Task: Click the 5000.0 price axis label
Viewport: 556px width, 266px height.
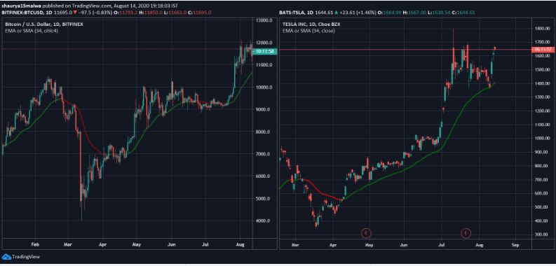Action: (263, 198)
